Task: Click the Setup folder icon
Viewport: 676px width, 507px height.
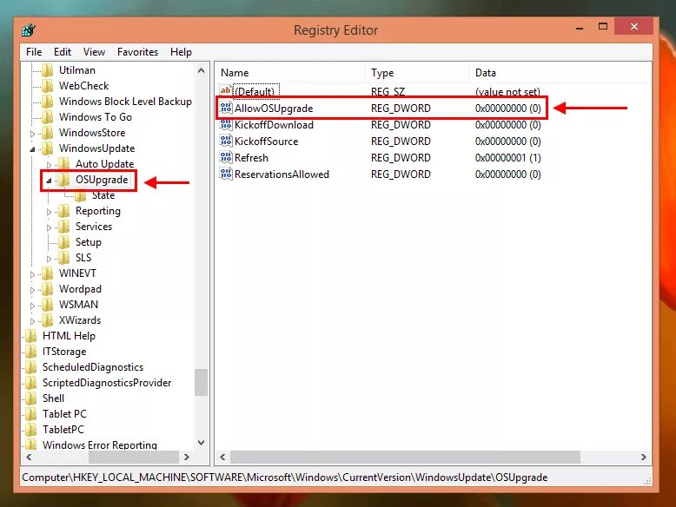Action: click(64, 242)
